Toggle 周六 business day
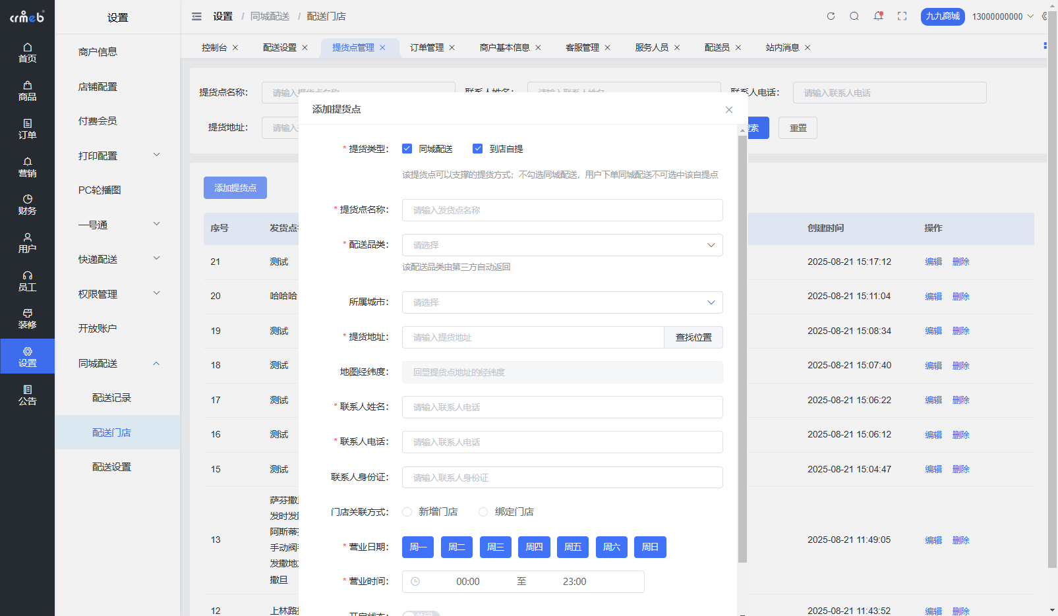 (x=612, y=547)
